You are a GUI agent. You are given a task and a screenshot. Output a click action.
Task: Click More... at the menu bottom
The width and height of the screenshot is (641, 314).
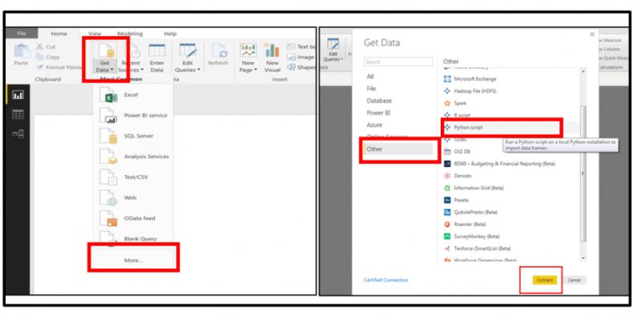tap(134, 260)
